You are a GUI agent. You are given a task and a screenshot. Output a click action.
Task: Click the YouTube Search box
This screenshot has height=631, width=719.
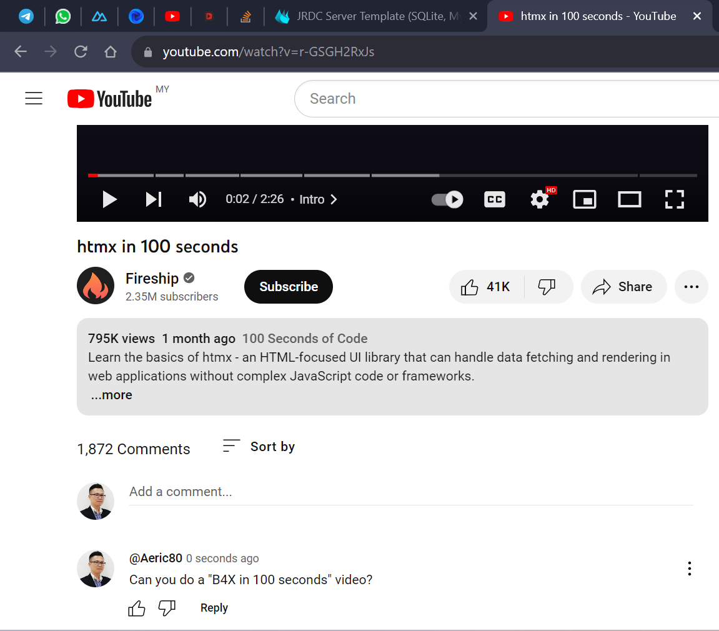(x=507, y=99)
